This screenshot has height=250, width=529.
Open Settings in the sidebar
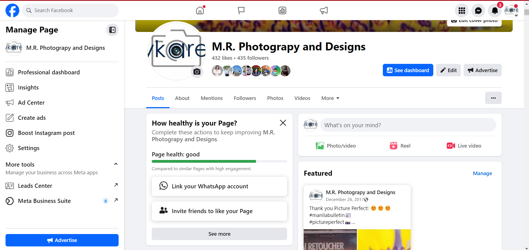click(62, 148)
